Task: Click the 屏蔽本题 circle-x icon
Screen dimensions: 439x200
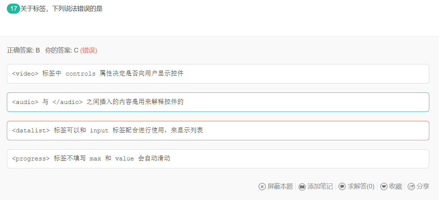Action: (262, 186)
